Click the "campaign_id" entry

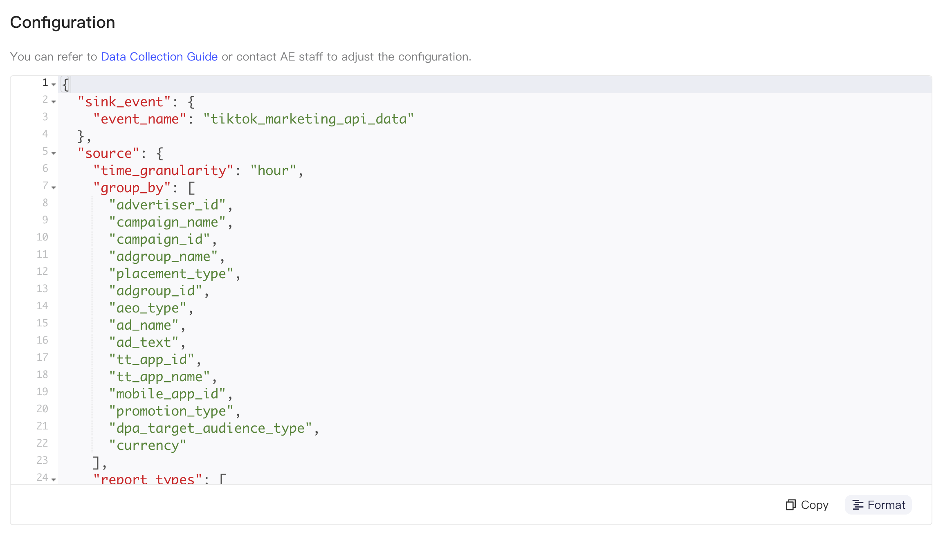pyautogui.click(x=159, y=239)
